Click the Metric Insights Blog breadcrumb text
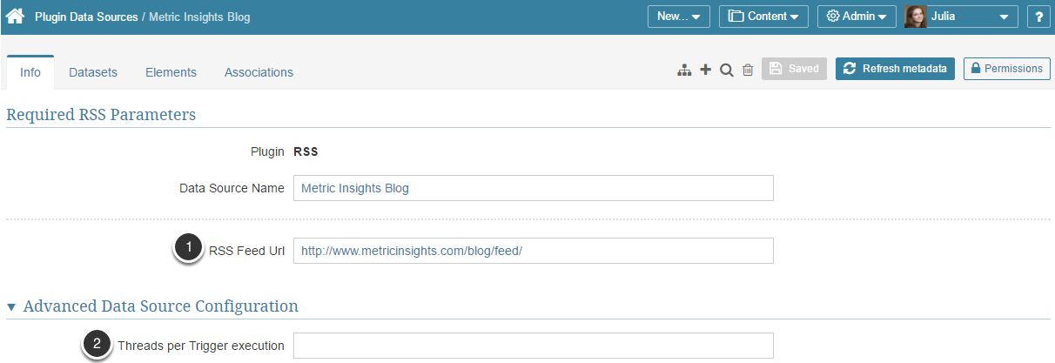This screenshot has height=363, width=1055. (x=199, y=17)
